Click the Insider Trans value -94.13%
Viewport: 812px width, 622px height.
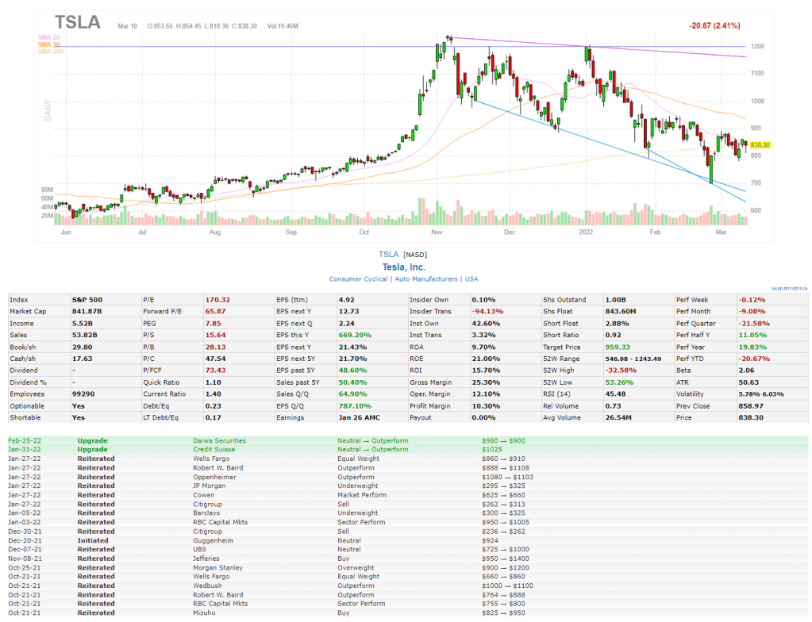[x=483, y=312]
